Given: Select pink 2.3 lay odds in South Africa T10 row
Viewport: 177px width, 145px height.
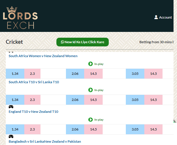Looking at the screenshot, I should pyautogui.click(x=32, y=100).
